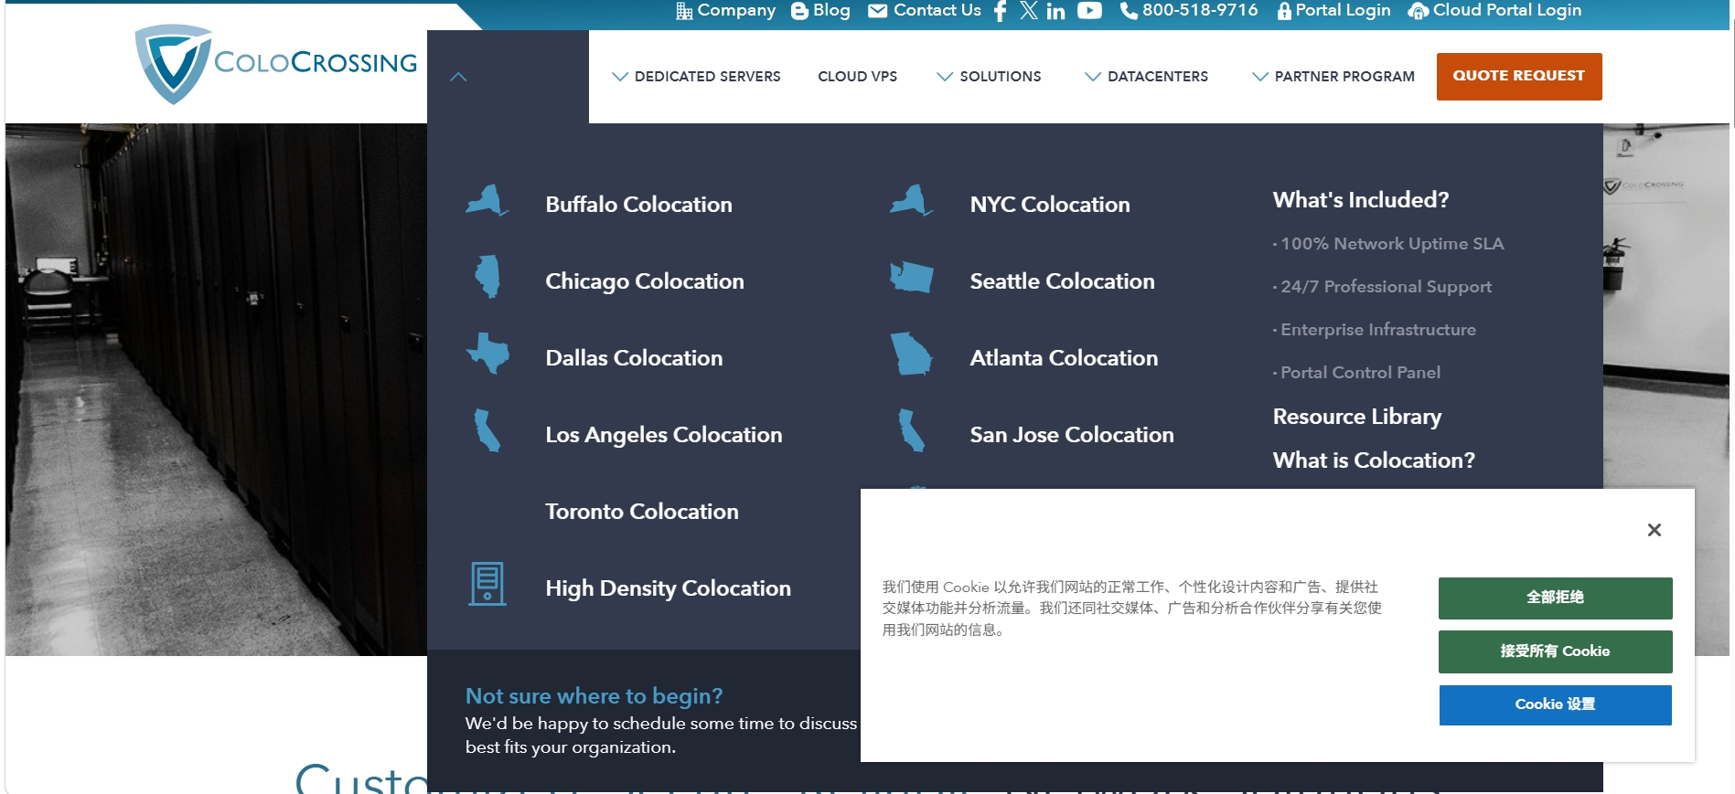Image resolution: width=1735 pixels, height=794 pixels.
Task: Click the Illinois state icon for Chicago
Action: [x=488, y=277]
